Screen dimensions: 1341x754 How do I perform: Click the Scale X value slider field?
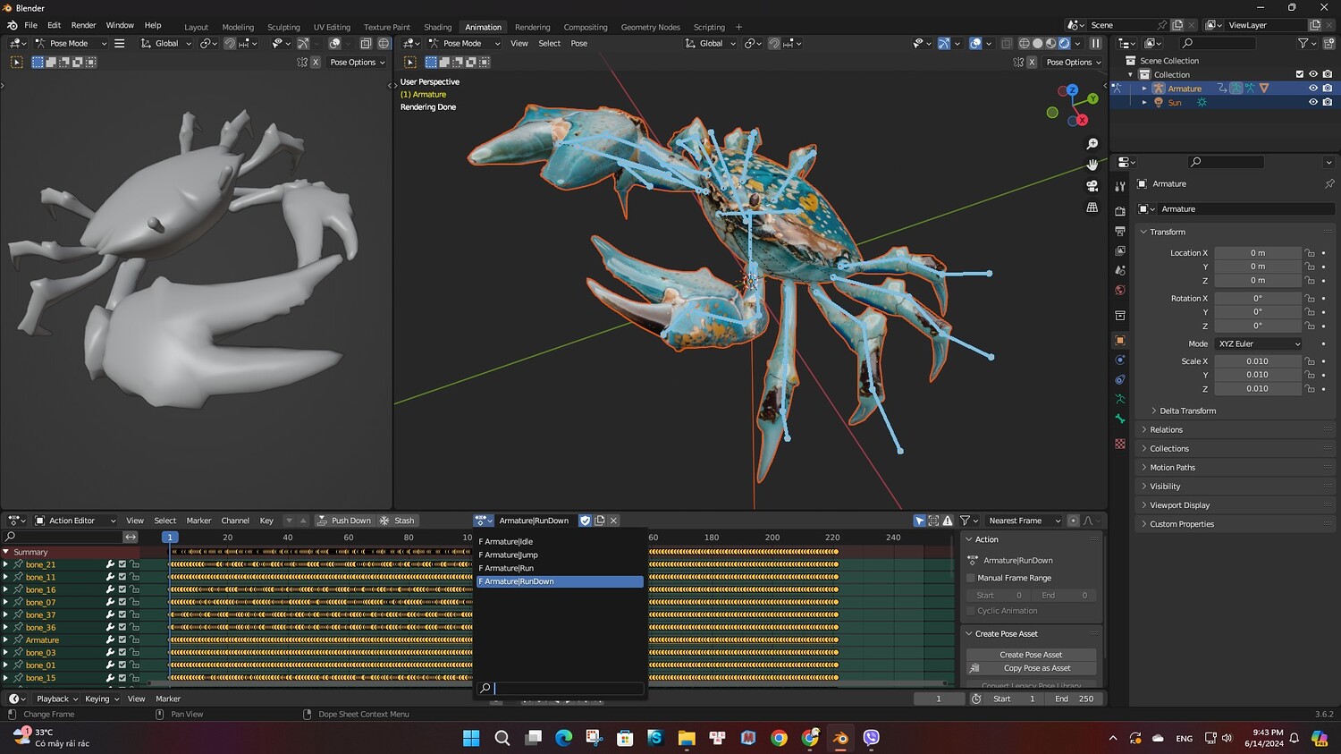tap(1257, 361)
